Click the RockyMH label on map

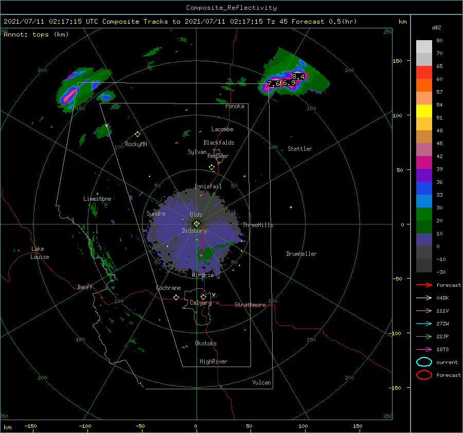(x=136, y=144)
